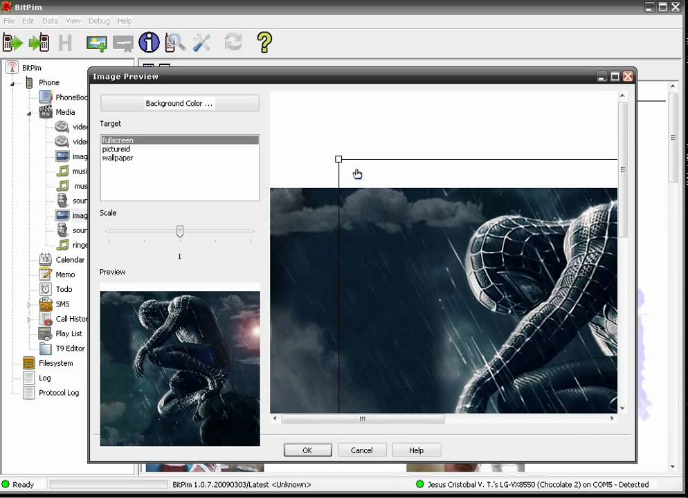The height and width of the screenshot is (498, 688).
Task: Collapse the Media tree node
Action: pyautogui.click(x=29, y=113)
